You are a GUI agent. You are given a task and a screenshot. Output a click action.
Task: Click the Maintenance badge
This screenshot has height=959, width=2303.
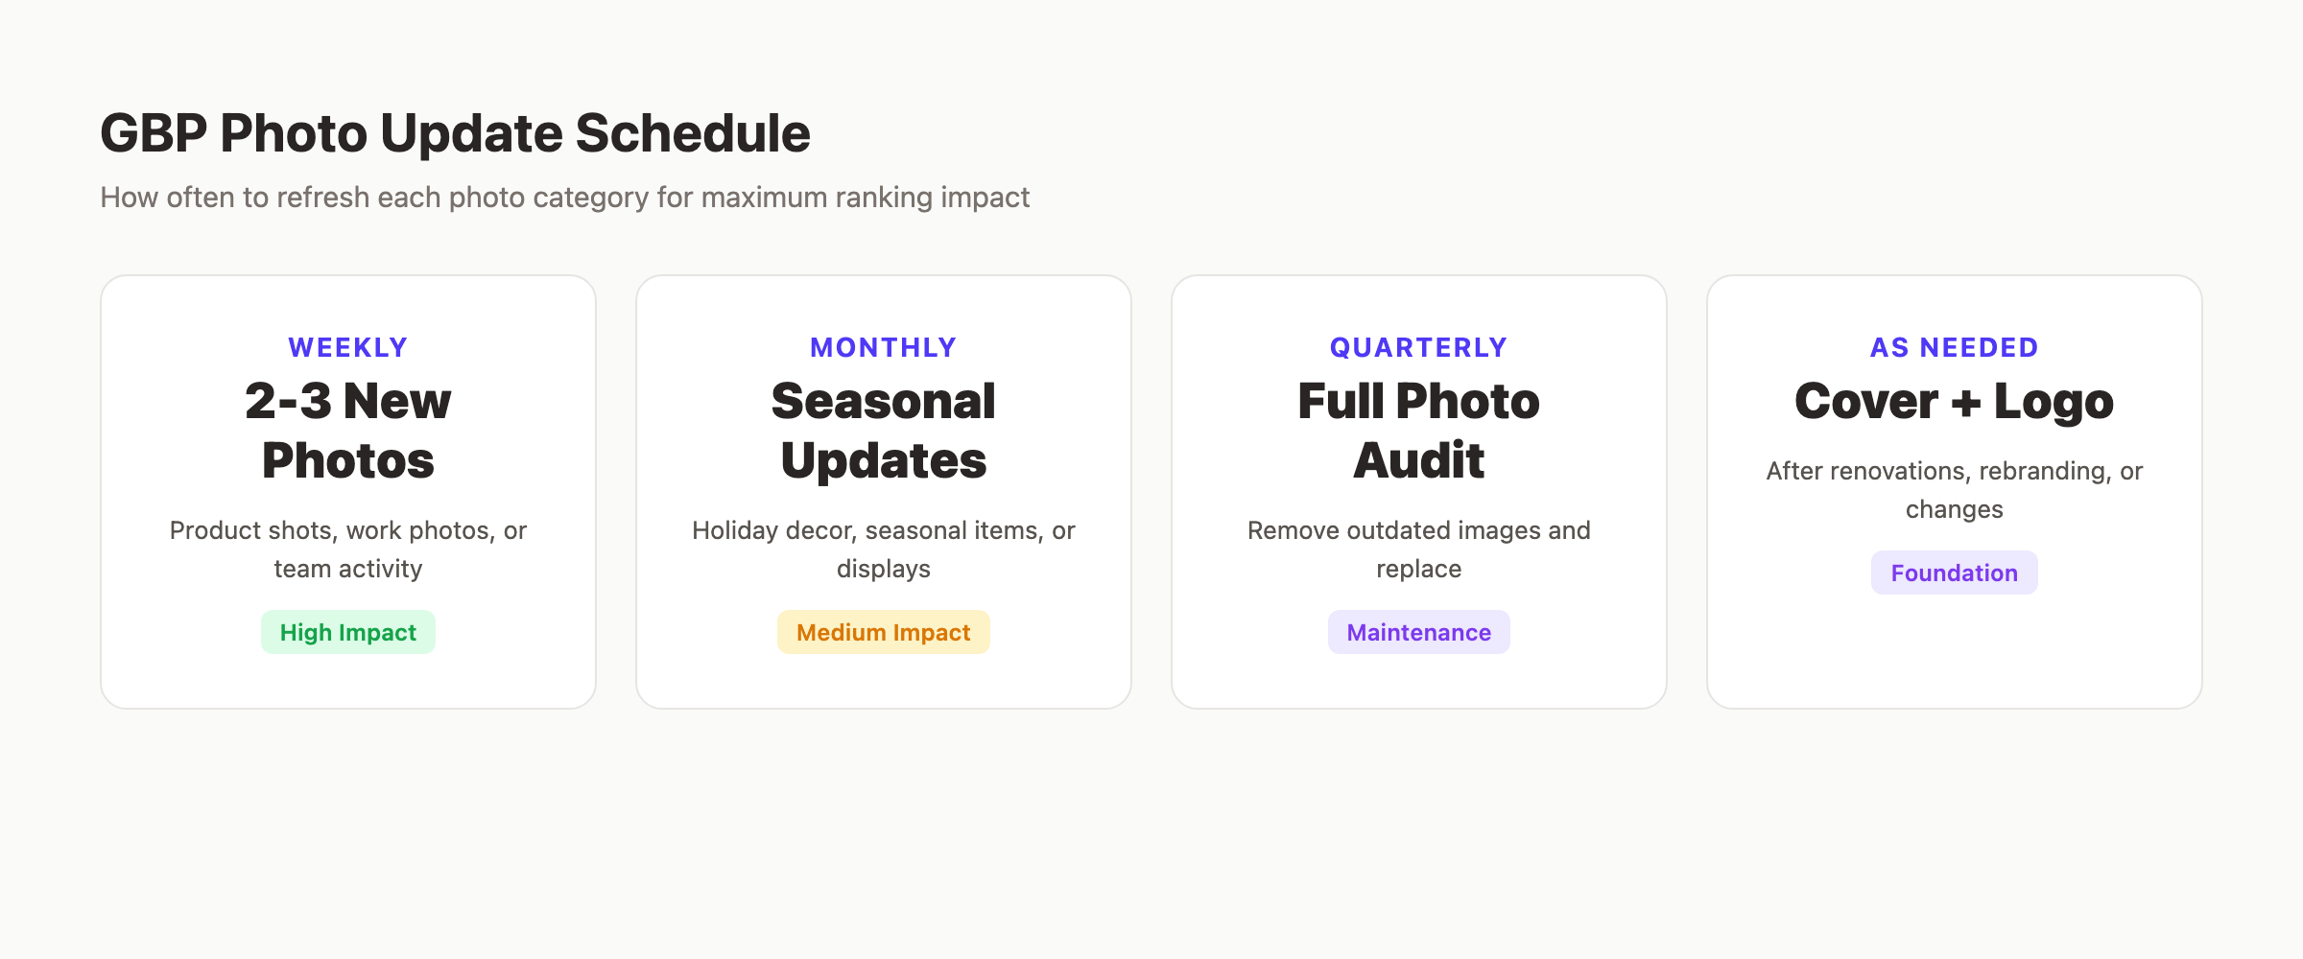[1418, 633]
